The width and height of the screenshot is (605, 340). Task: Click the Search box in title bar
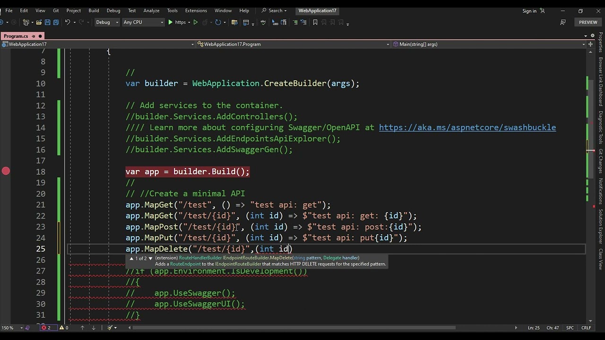275,10
